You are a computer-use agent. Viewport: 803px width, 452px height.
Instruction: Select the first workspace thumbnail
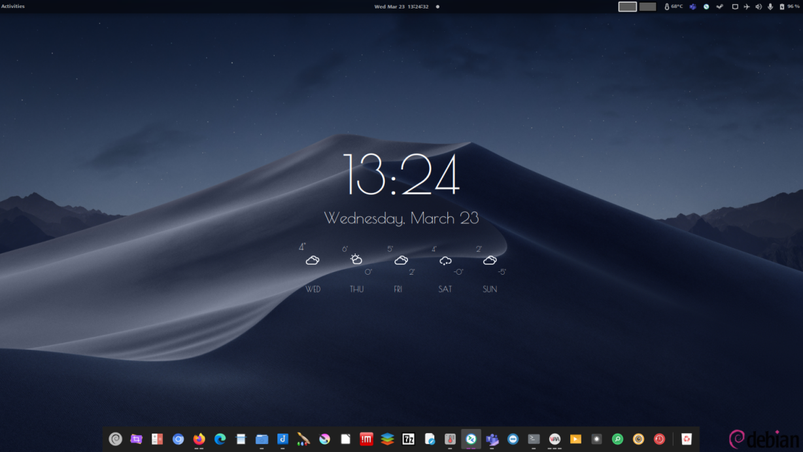(627, 7)
